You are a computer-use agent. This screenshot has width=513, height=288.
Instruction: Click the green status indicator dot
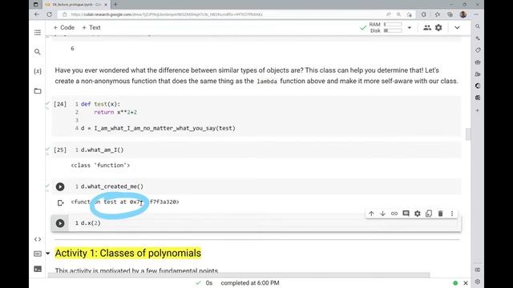click(455, 283)
